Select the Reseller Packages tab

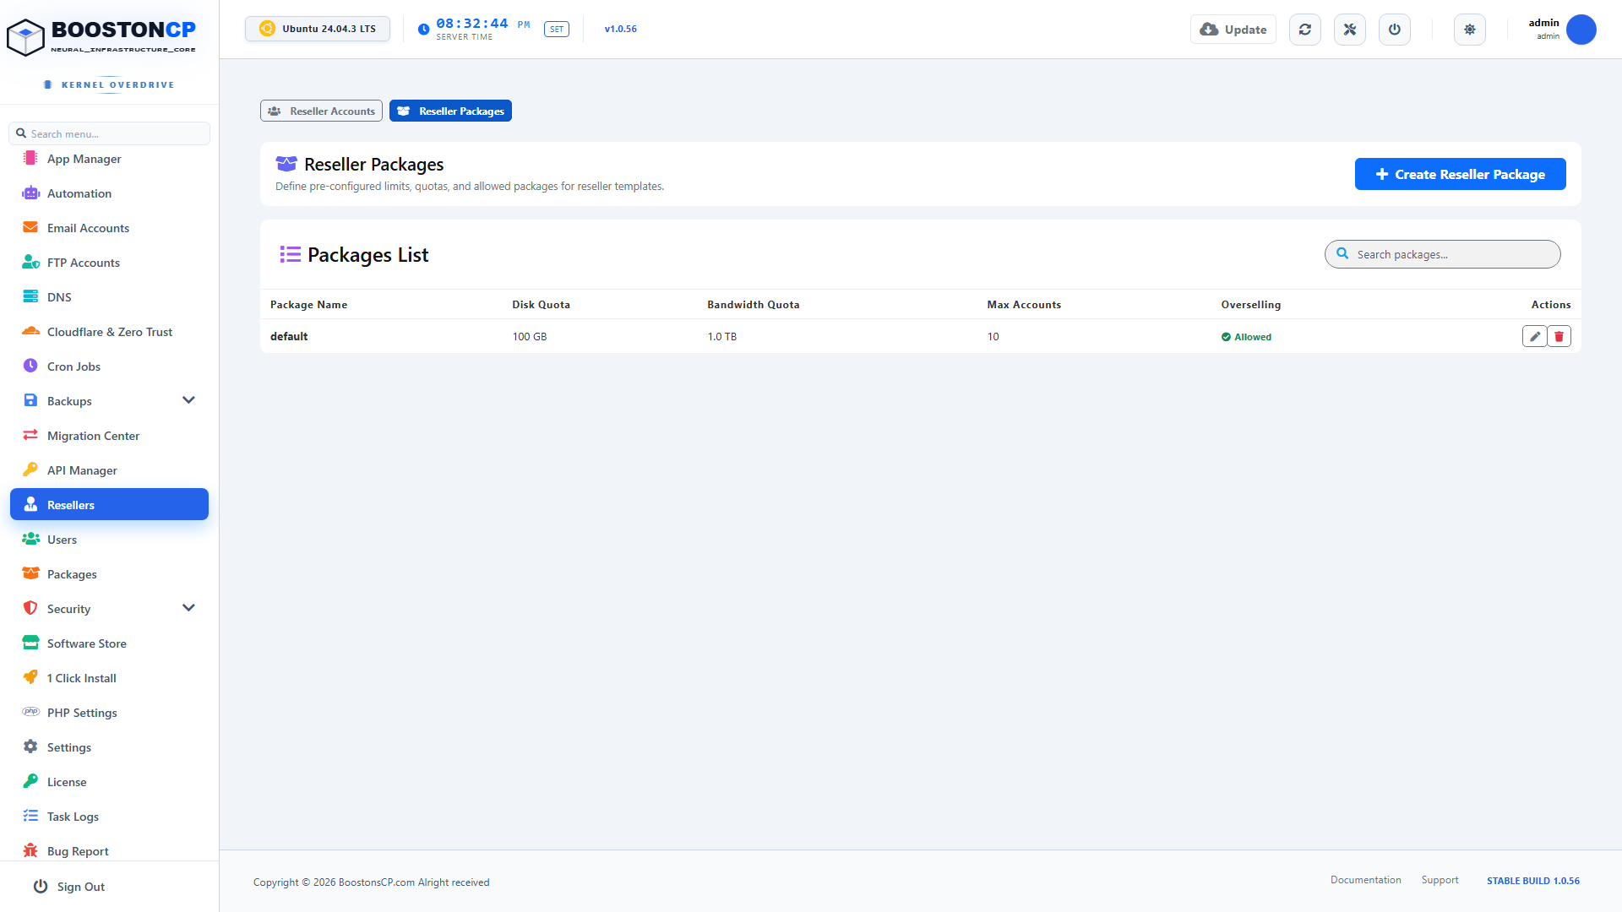[x=450, y=111]
